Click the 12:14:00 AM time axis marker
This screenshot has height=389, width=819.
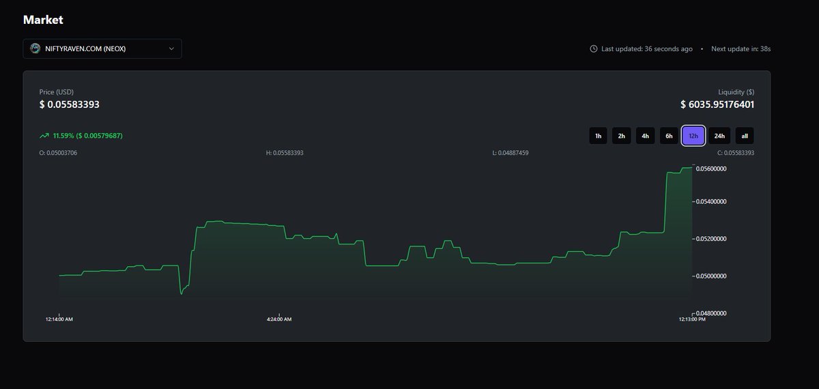pos(59,319)
